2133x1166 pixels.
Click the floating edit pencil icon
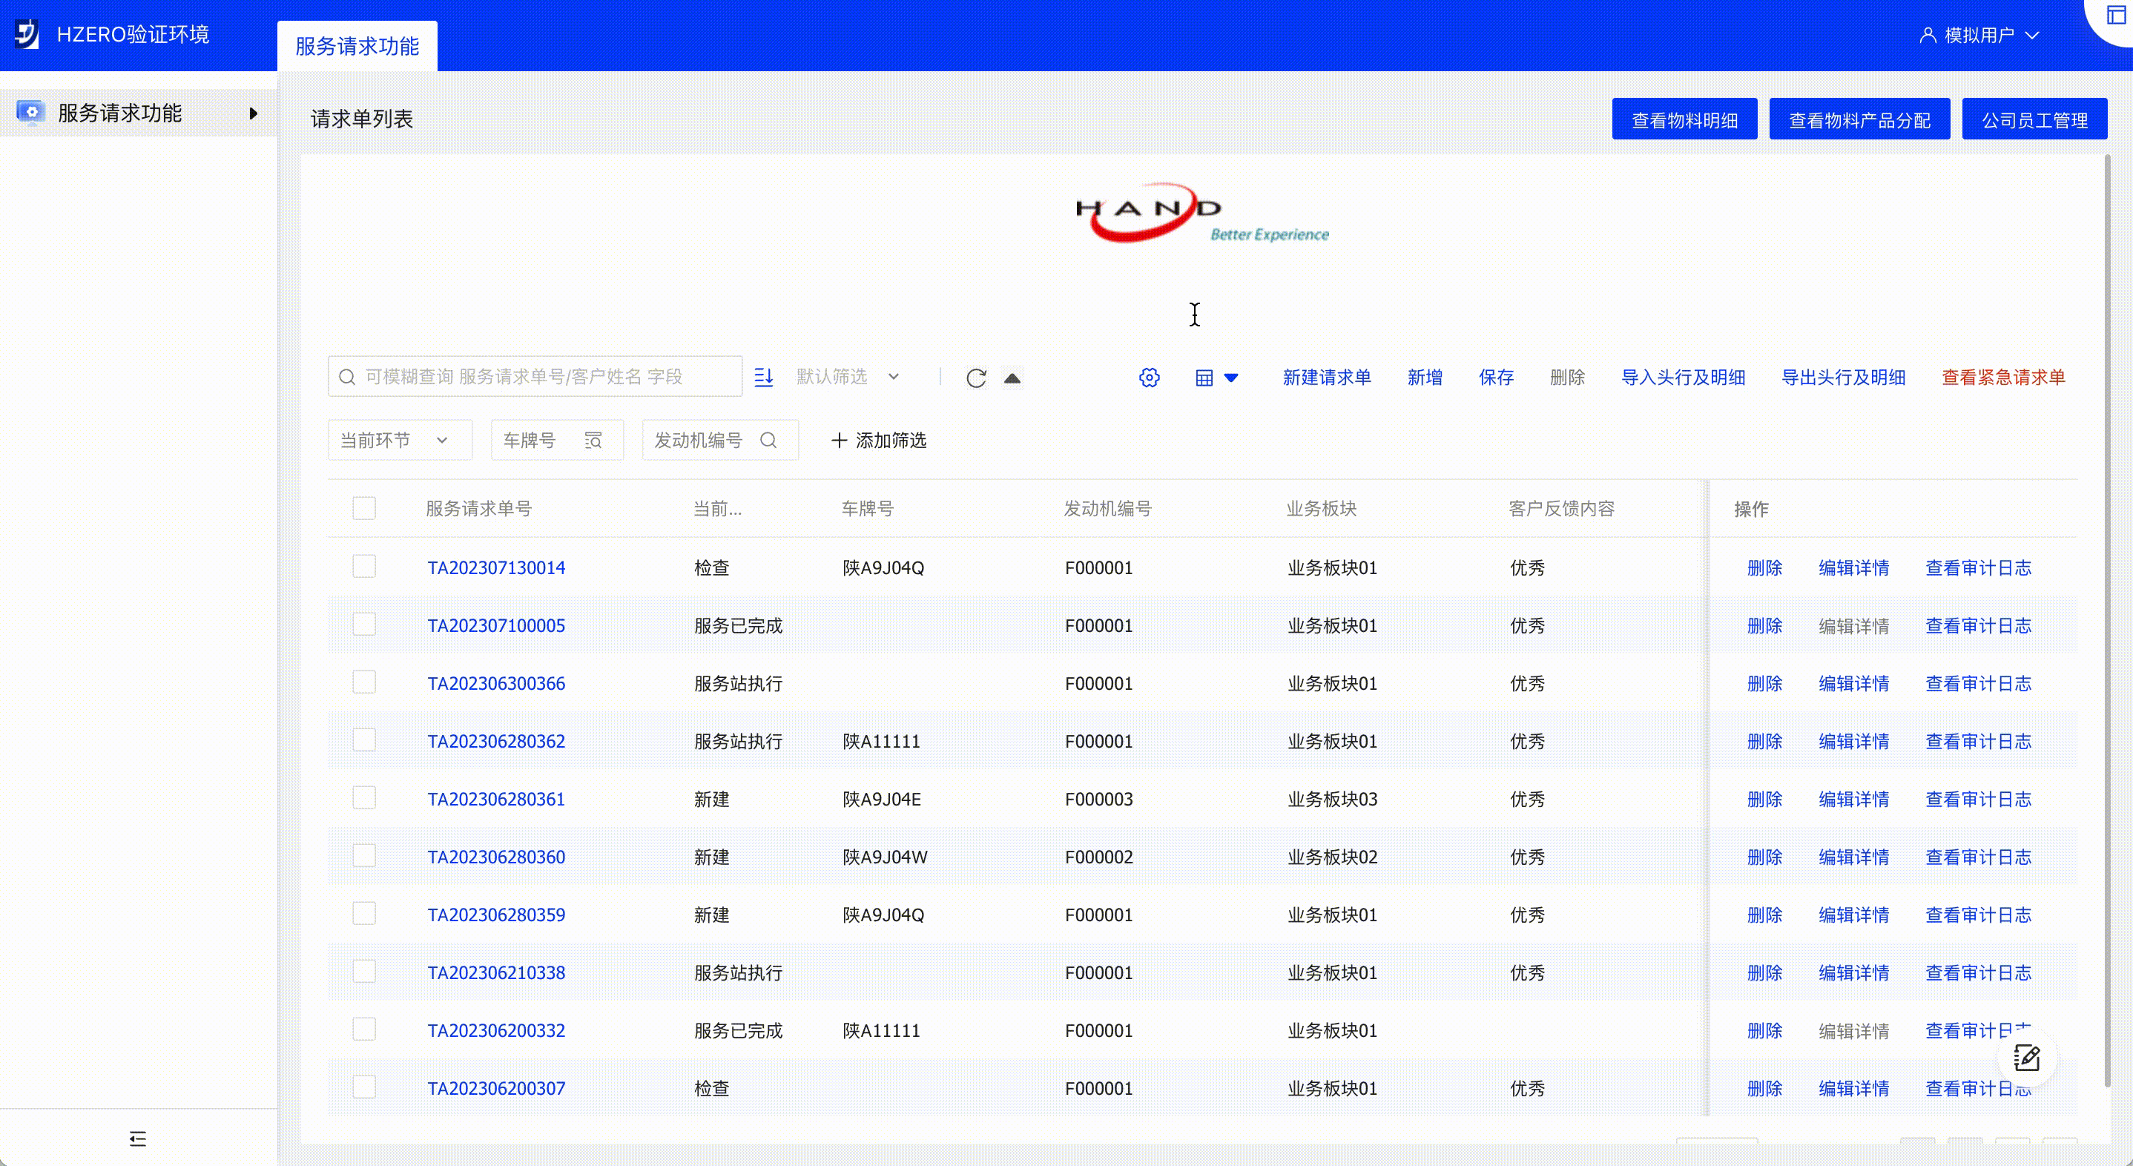pos(2026,1058)
